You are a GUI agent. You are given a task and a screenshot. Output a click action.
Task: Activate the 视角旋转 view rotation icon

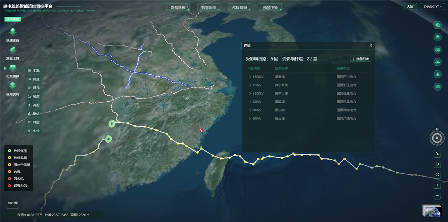(12, 86)
